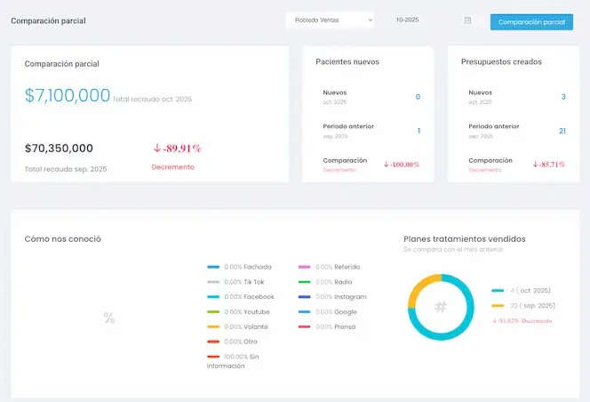The height and width of the screenshot is (402, 590).
Task: Click the down arrow beside -81.82% Decremento
Action: [x=494, y=320]
